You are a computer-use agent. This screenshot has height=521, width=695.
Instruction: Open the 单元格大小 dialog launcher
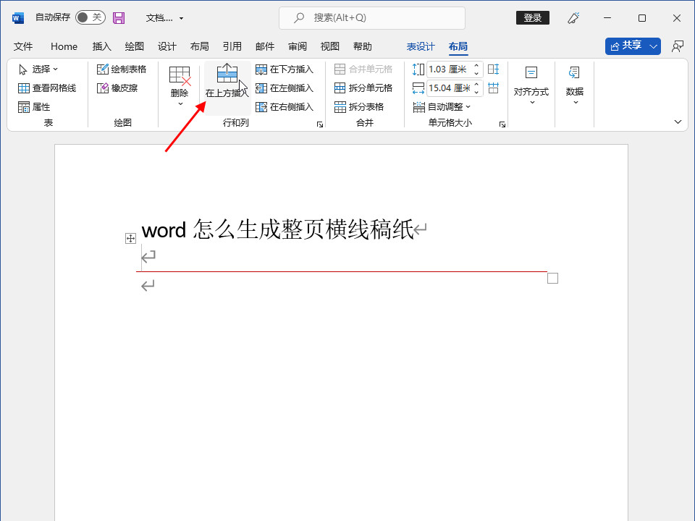pyautogui.click(x=502, y=124)
